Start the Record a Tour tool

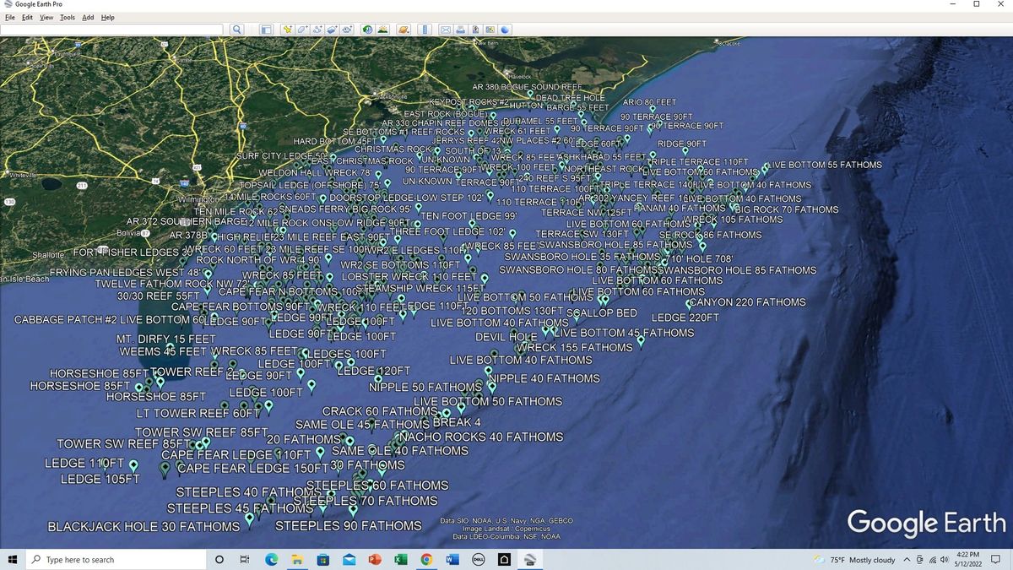tap(347, 30)
